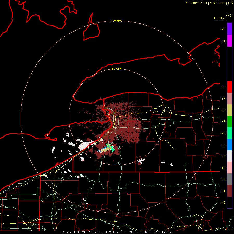Click the BD legend label
The width and height of the screenshot is (234, 234).
coord(223,110)
